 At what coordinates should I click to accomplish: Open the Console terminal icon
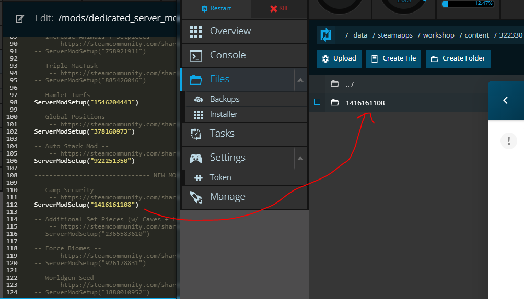196,55
